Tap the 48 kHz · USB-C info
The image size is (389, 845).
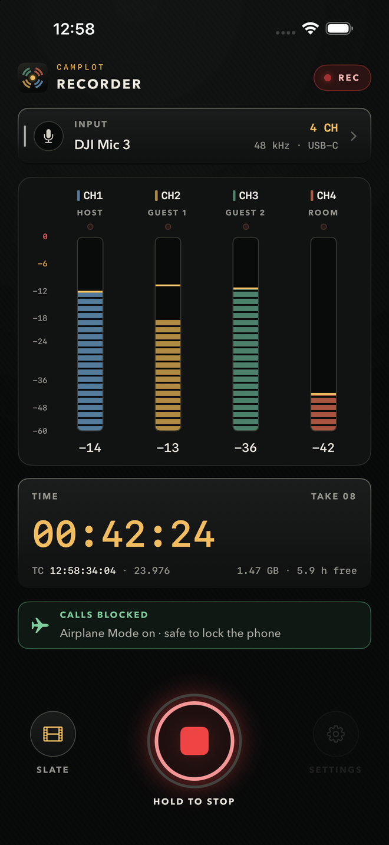(296, 145)
